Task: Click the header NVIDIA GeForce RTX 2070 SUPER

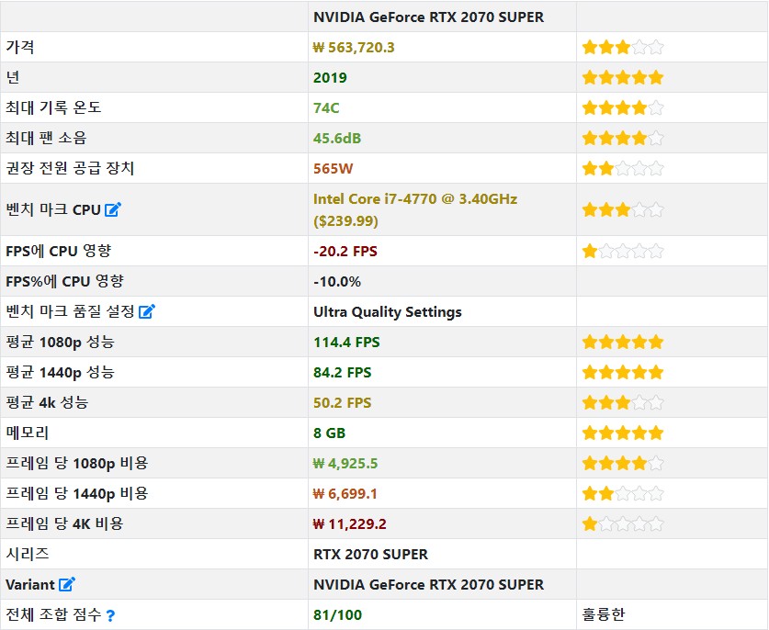Action: click(x=428, y=17)
